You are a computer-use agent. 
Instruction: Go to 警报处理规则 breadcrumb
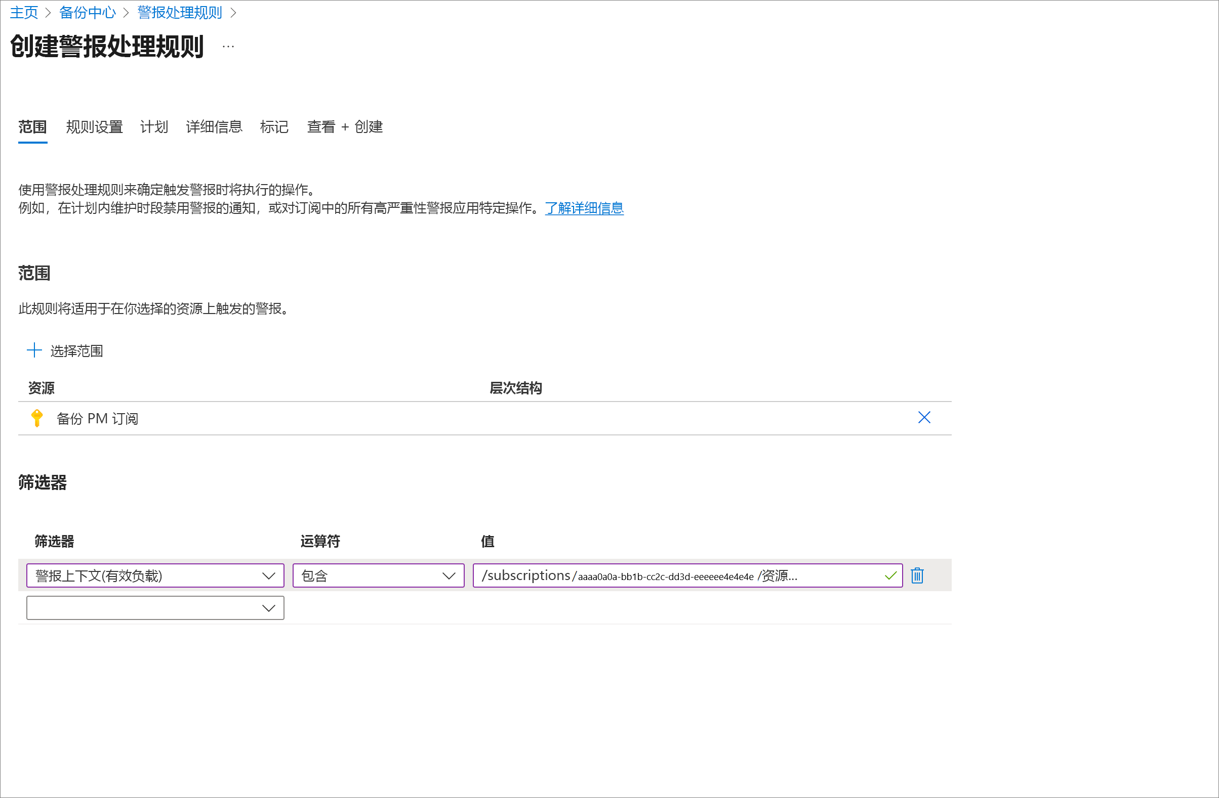point(180,12)
